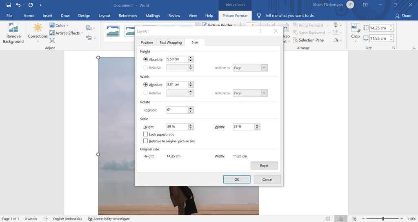This screenshot has width=418, height=222.
Task: Click the Artistic Effects icon
Action: coord(52,33)
